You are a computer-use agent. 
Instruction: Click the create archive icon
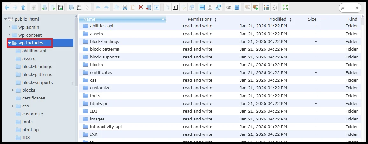pos(255,8)
